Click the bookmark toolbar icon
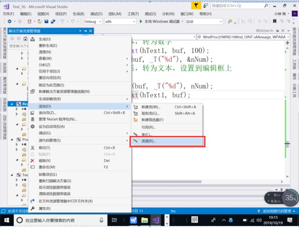The image size is (299, 228). [274, 21]
